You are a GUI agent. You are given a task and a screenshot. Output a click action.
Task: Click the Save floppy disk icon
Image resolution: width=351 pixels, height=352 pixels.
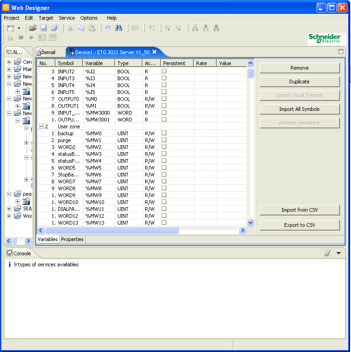tap(44, 28)
